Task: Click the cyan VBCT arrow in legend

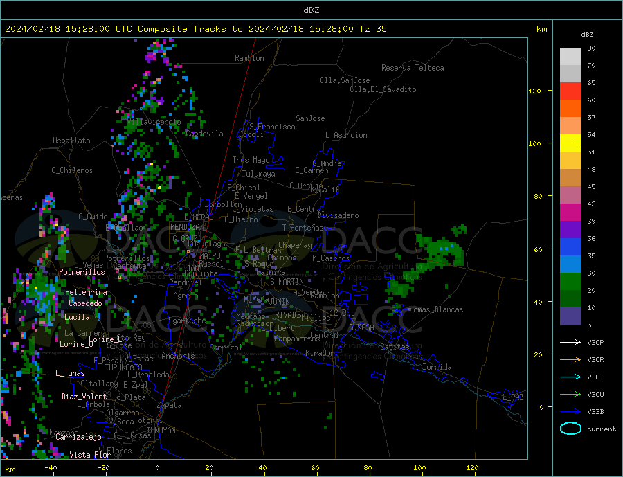Action: point(572,377)
